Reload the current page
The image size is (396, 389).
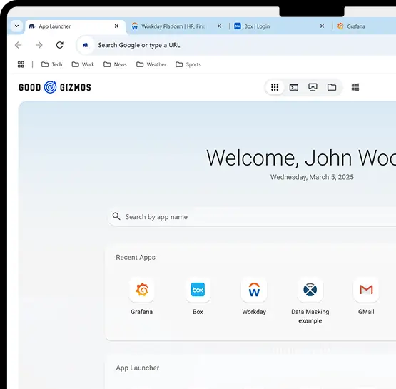point(60,45)
